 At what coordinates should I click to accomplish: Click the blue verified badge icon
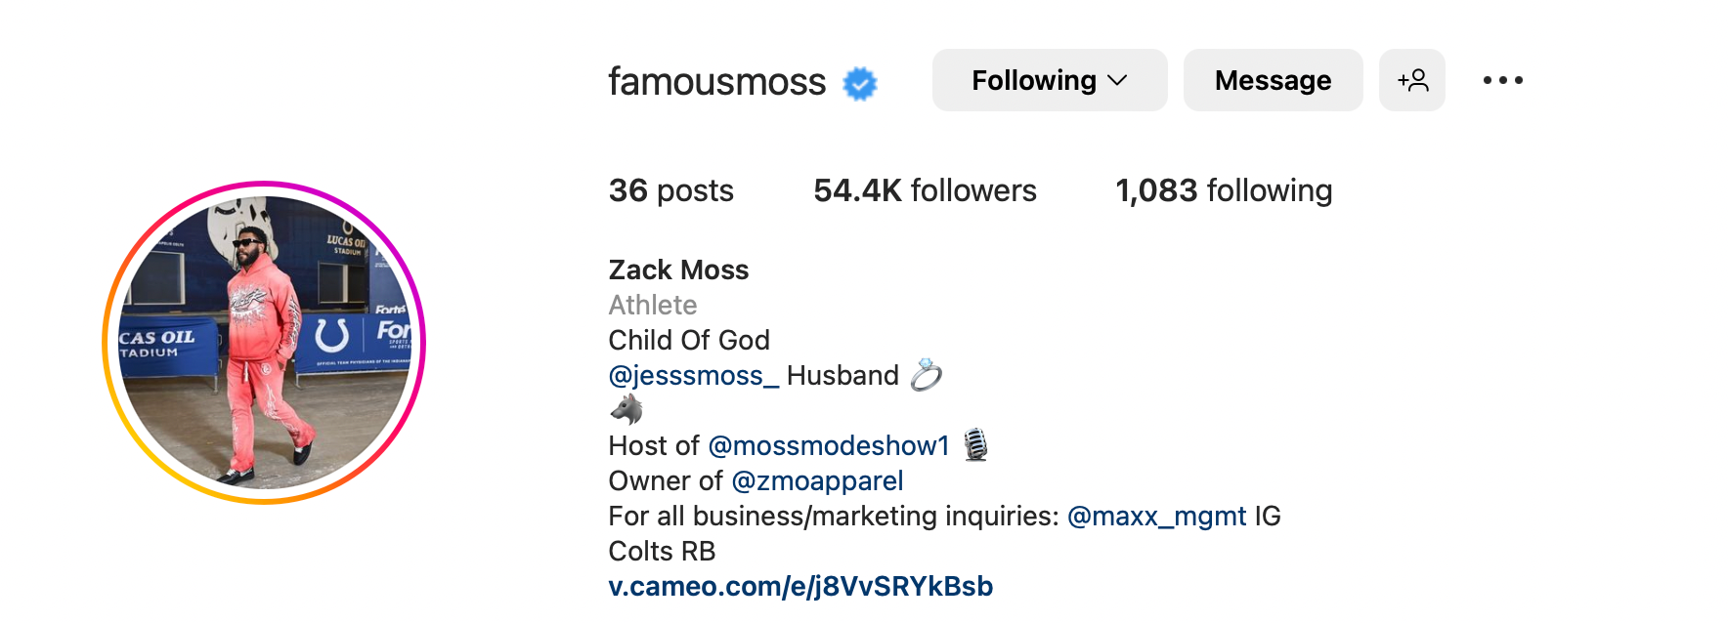[x=860, y=84]
